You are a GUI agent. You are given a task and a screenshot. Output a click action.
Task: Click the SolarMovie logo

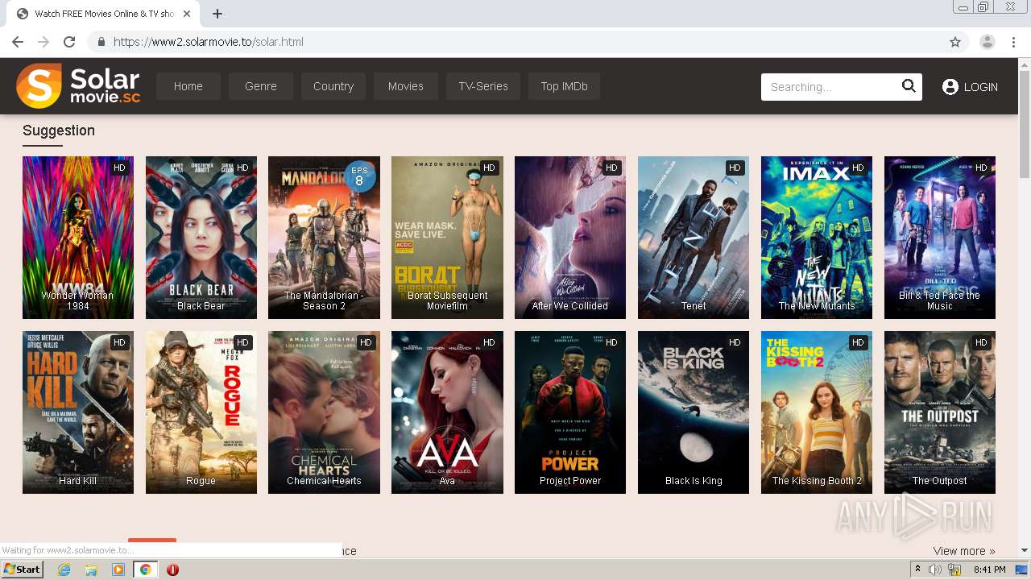point(78,85)
